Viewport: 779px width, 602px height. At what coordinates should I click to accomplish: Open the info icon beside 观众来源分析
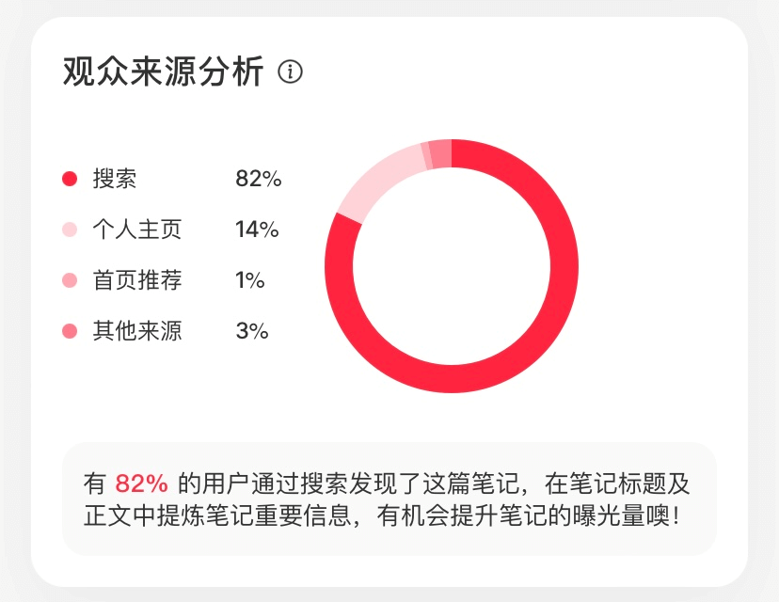(290, 72)
